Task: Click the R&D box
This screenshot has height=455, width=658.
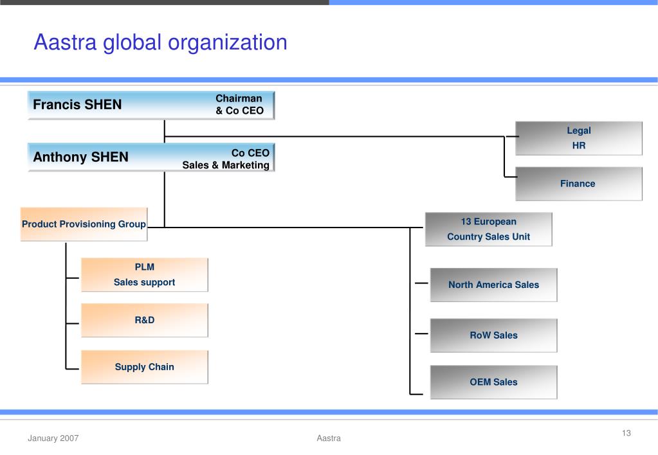Action: [144, 321]
